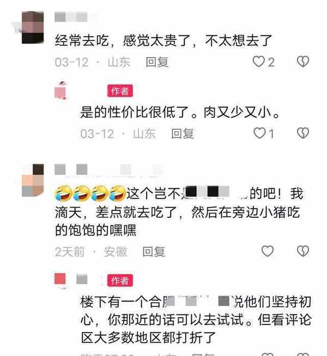Tap the second 作者 badge
The height and width of the screenshot is (356, 327).
coord(120,281)
